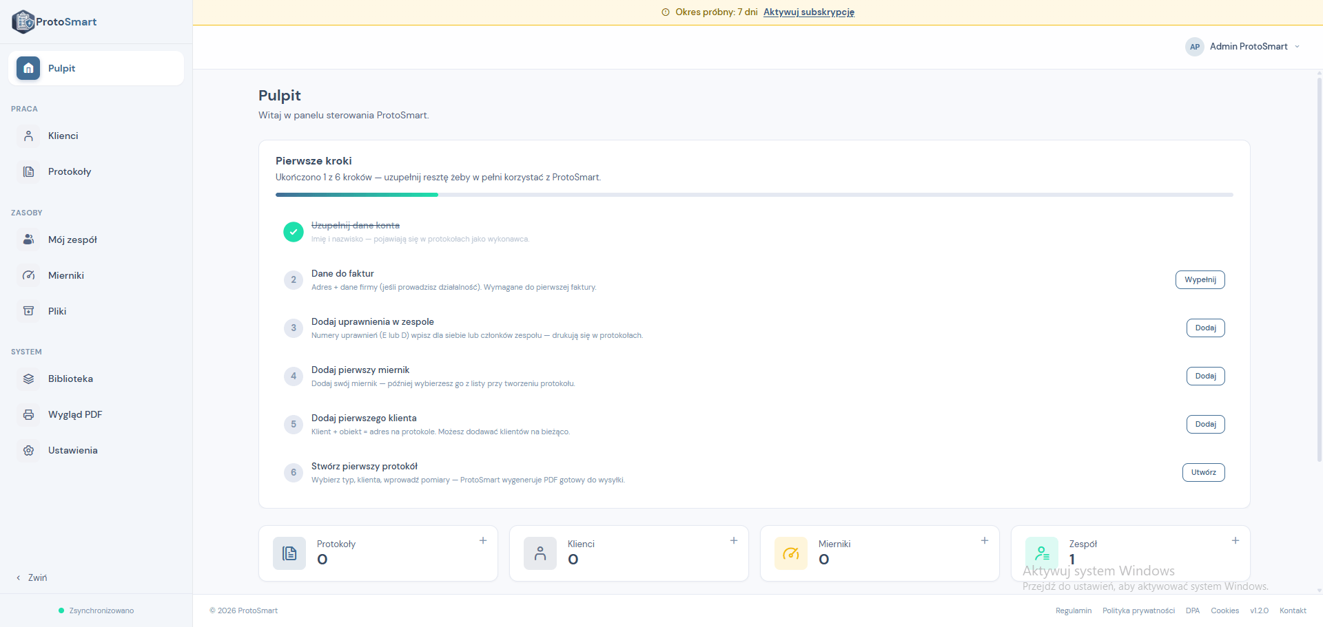Click the Aktywuj subskrypcję link
This screenshot has height=627, width=1323.
click(x=809, y=12)
